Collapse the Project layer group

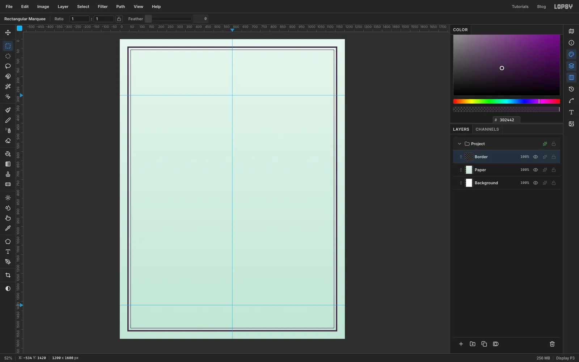[x=460, y=144]
